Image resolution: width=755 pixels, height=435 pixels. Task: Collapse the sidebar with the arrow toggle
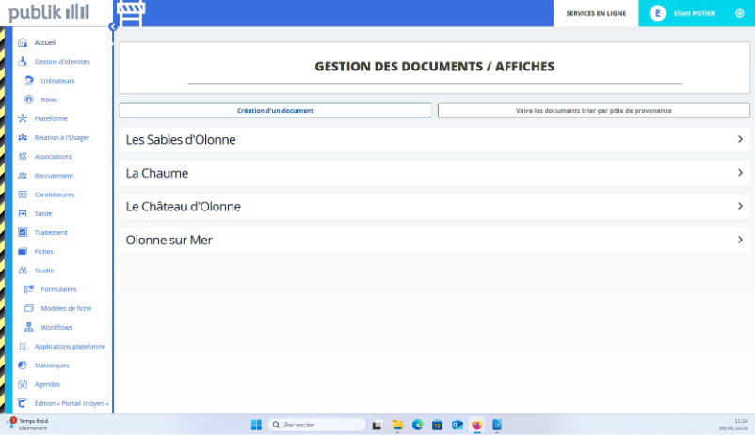[x=113, y=27]
